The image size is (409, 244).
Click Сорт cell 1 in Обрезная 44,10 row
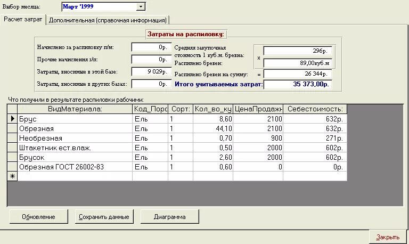[x=181, y=128]
